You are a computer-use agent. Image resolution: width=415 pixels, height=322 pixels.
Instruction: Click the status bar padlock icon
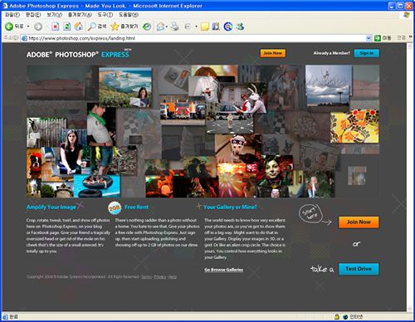(337, 317)
